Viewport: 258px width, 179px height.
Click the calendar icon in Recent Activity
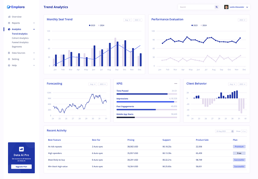[x=232, y=131]
